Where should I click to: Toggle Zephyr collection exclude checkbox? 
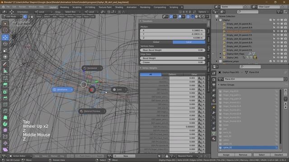click(x=270, y=20)
